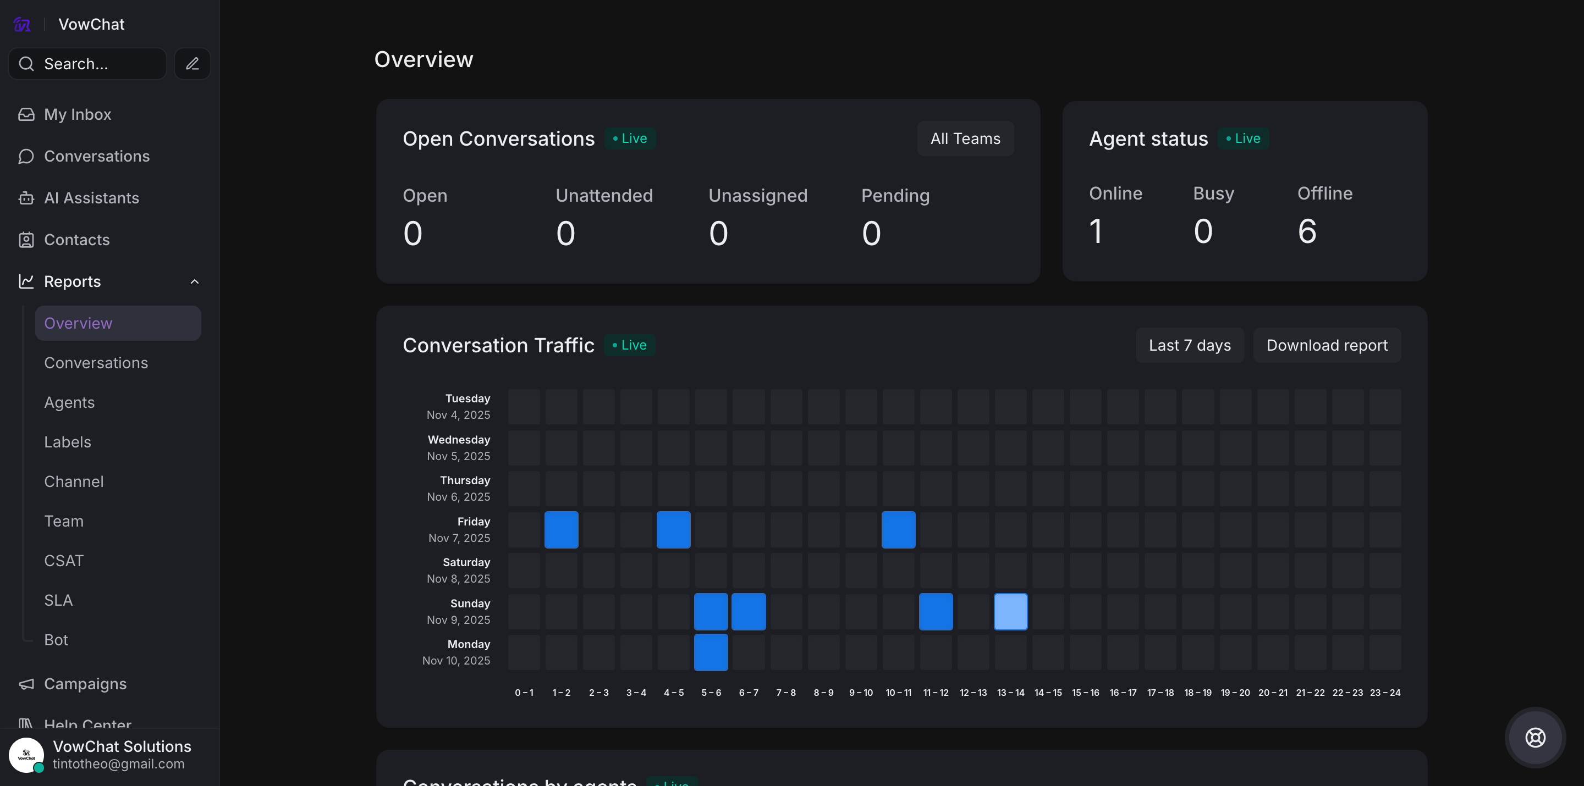Click the Conversations chat bubble icon
The width and height of the screenshot is (1584, 786).
26,156
